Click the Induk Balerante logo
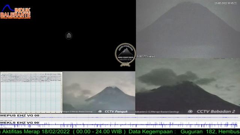The height and width of the screenshot is (135, 240). point(15,12)
